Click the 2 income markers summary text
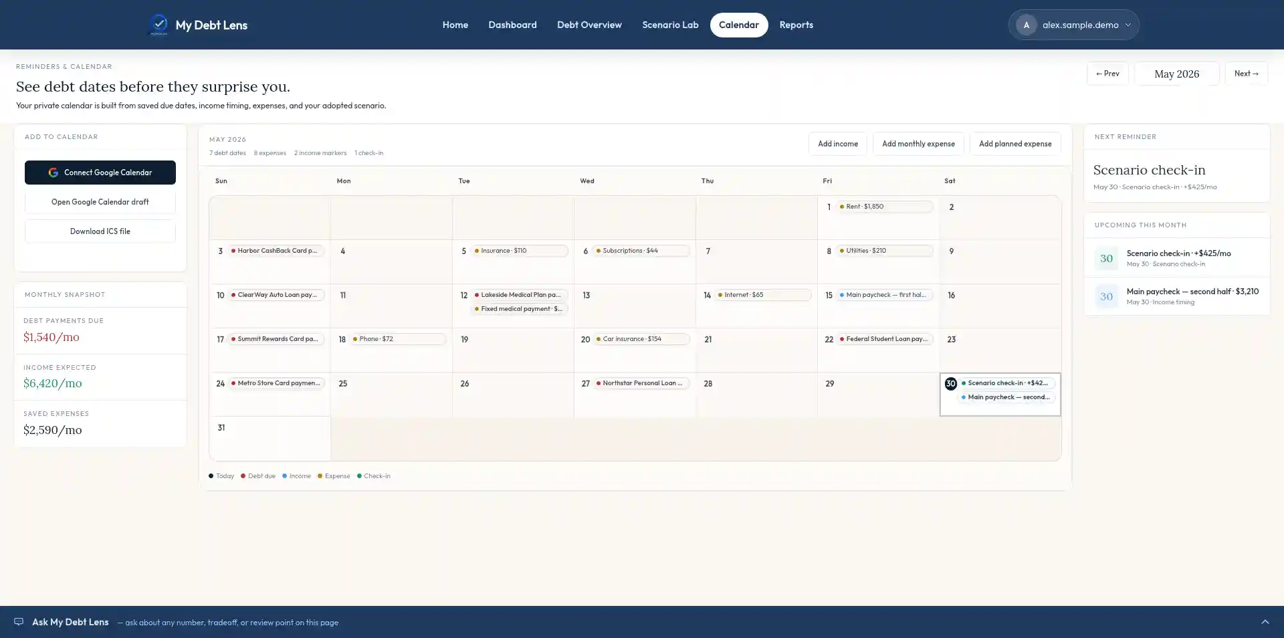The image size is (1284, 638). (320, 153)
